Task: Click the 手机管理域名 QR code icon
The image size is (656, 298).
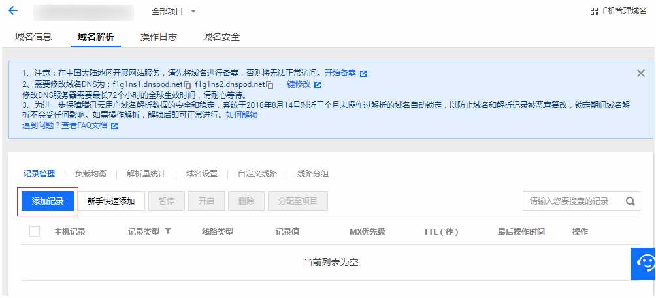Action: click(594, 12)
